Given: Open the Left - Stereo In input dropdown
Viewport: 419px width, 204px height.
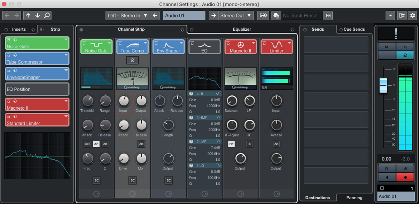Looking at the screenshot, I should [128, 15].
